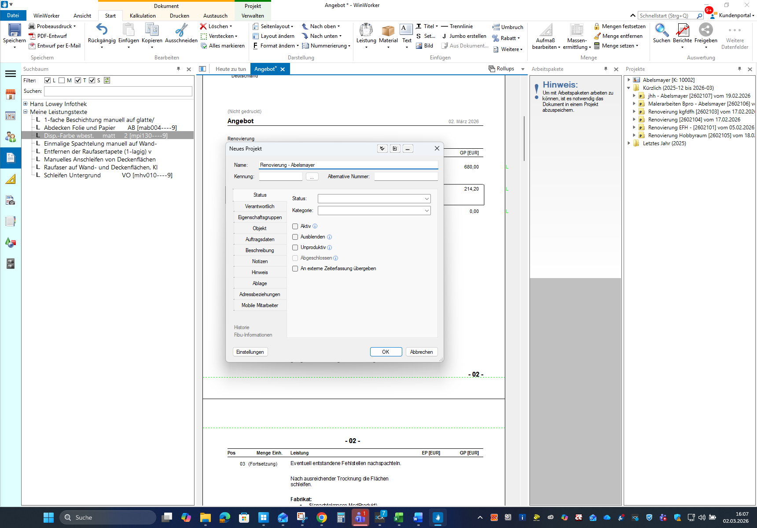757x528 pixels.
Task: Insert a Leistung item from ribbon
Action: [366, 30]
